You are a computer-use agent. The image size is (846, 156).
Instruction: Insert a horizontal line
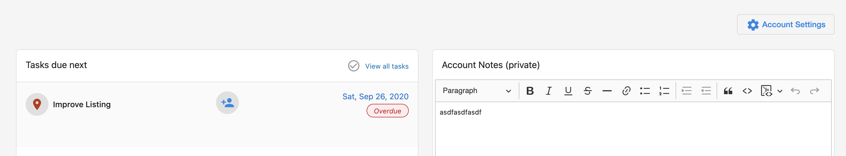click(607, 90)
